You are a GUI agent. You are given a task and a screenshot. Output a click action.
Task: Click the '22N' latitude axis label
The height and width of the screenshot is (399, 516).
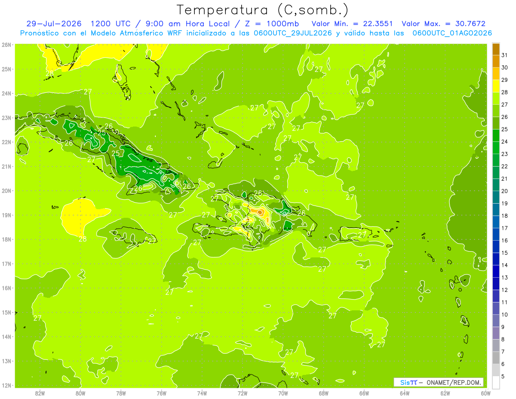coord(6,142)
